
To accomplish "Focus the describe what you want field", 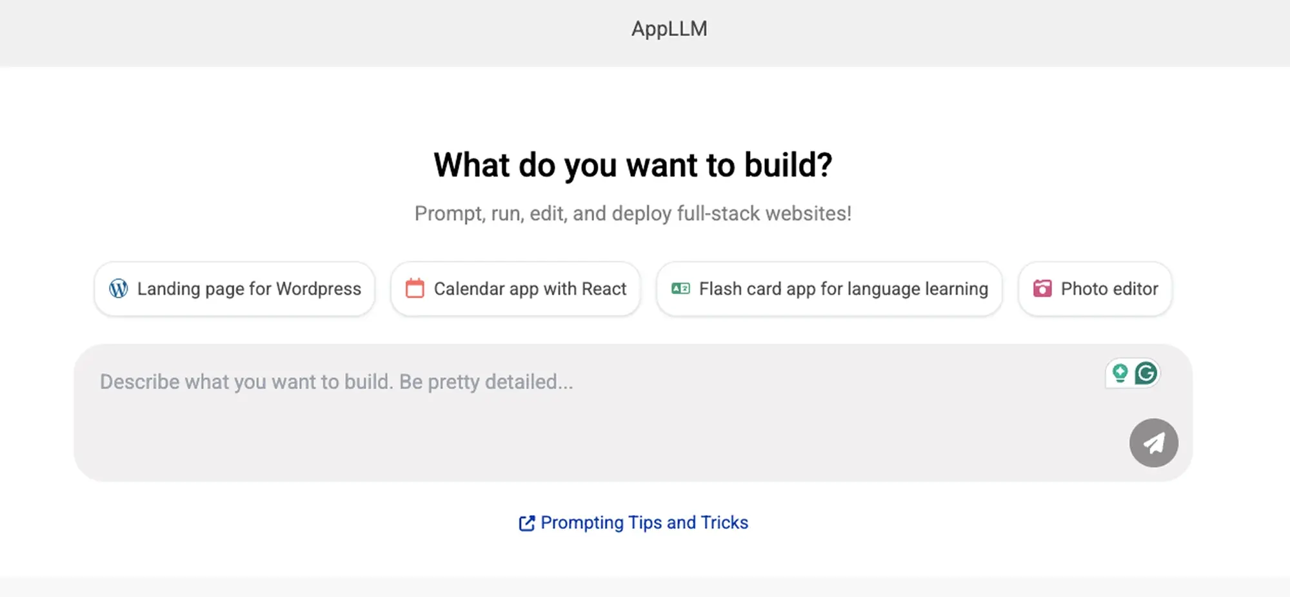I will [633, 413].
